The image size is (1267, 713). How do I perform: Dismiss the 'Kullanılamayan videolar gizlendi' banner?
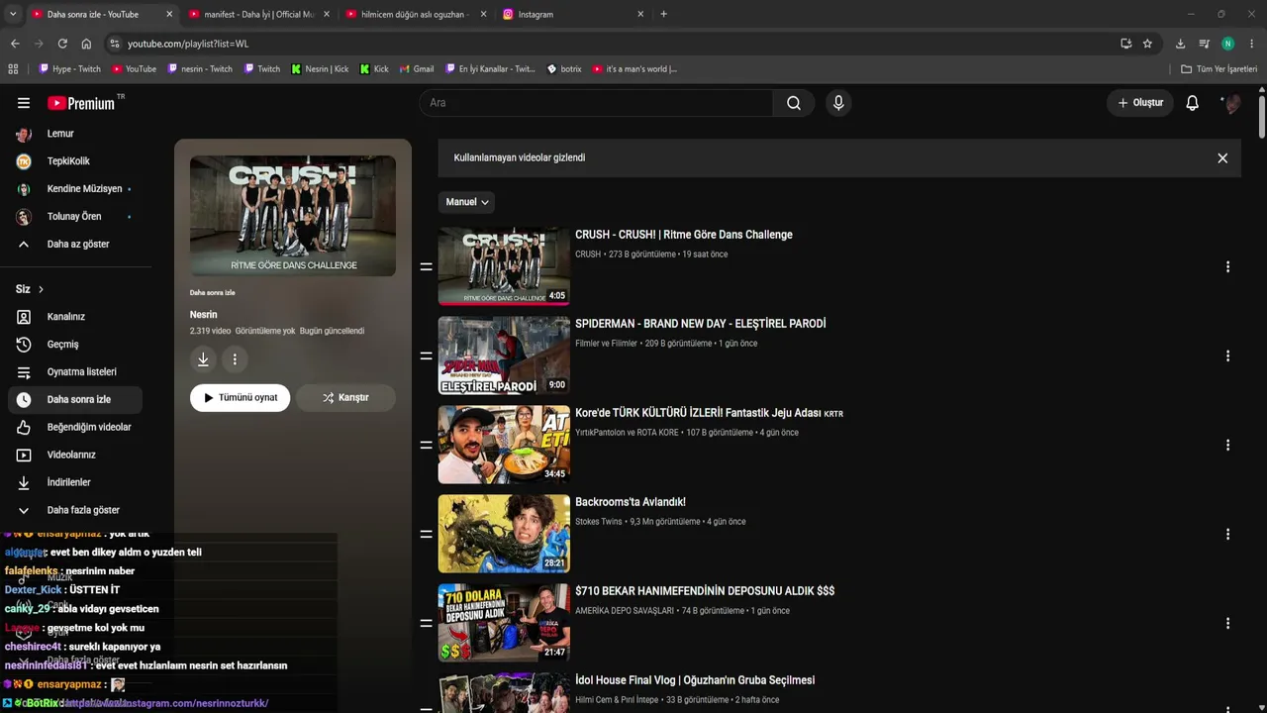pyautogui.click(x=1222, y=157)
